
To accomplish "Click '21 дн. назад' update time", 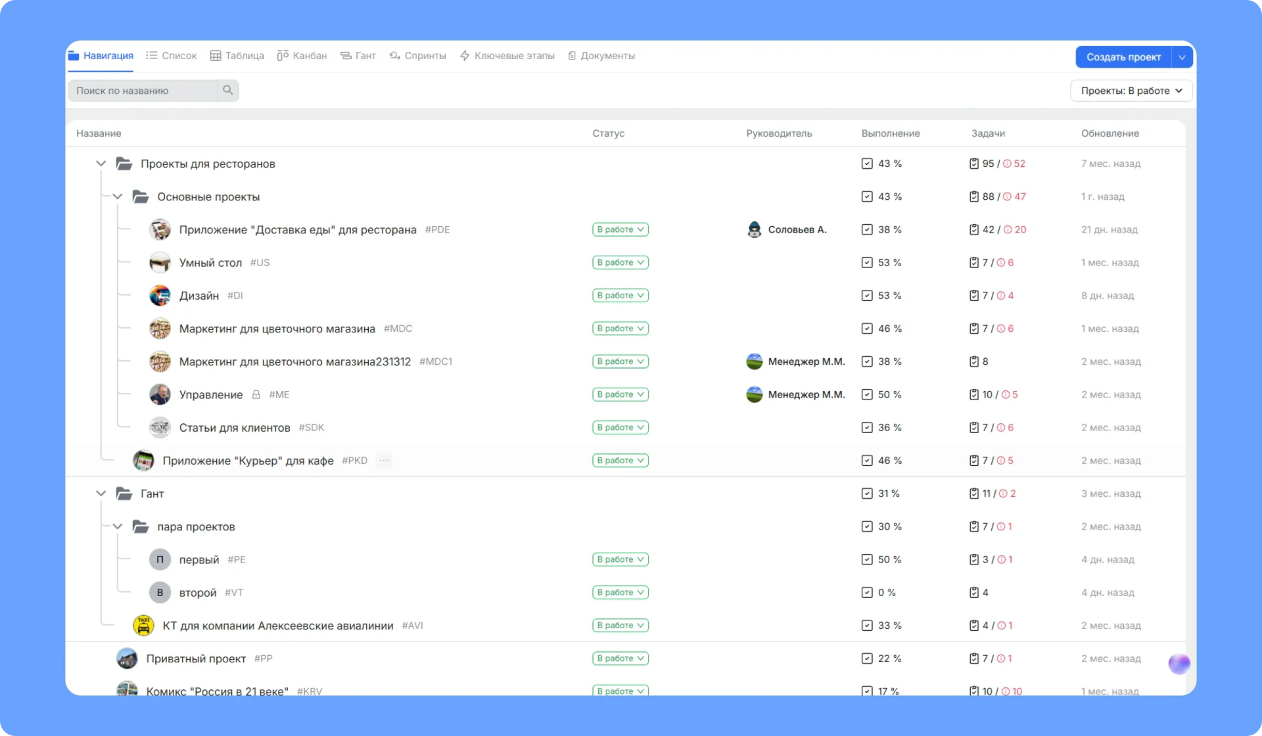I will point(1109,229).
